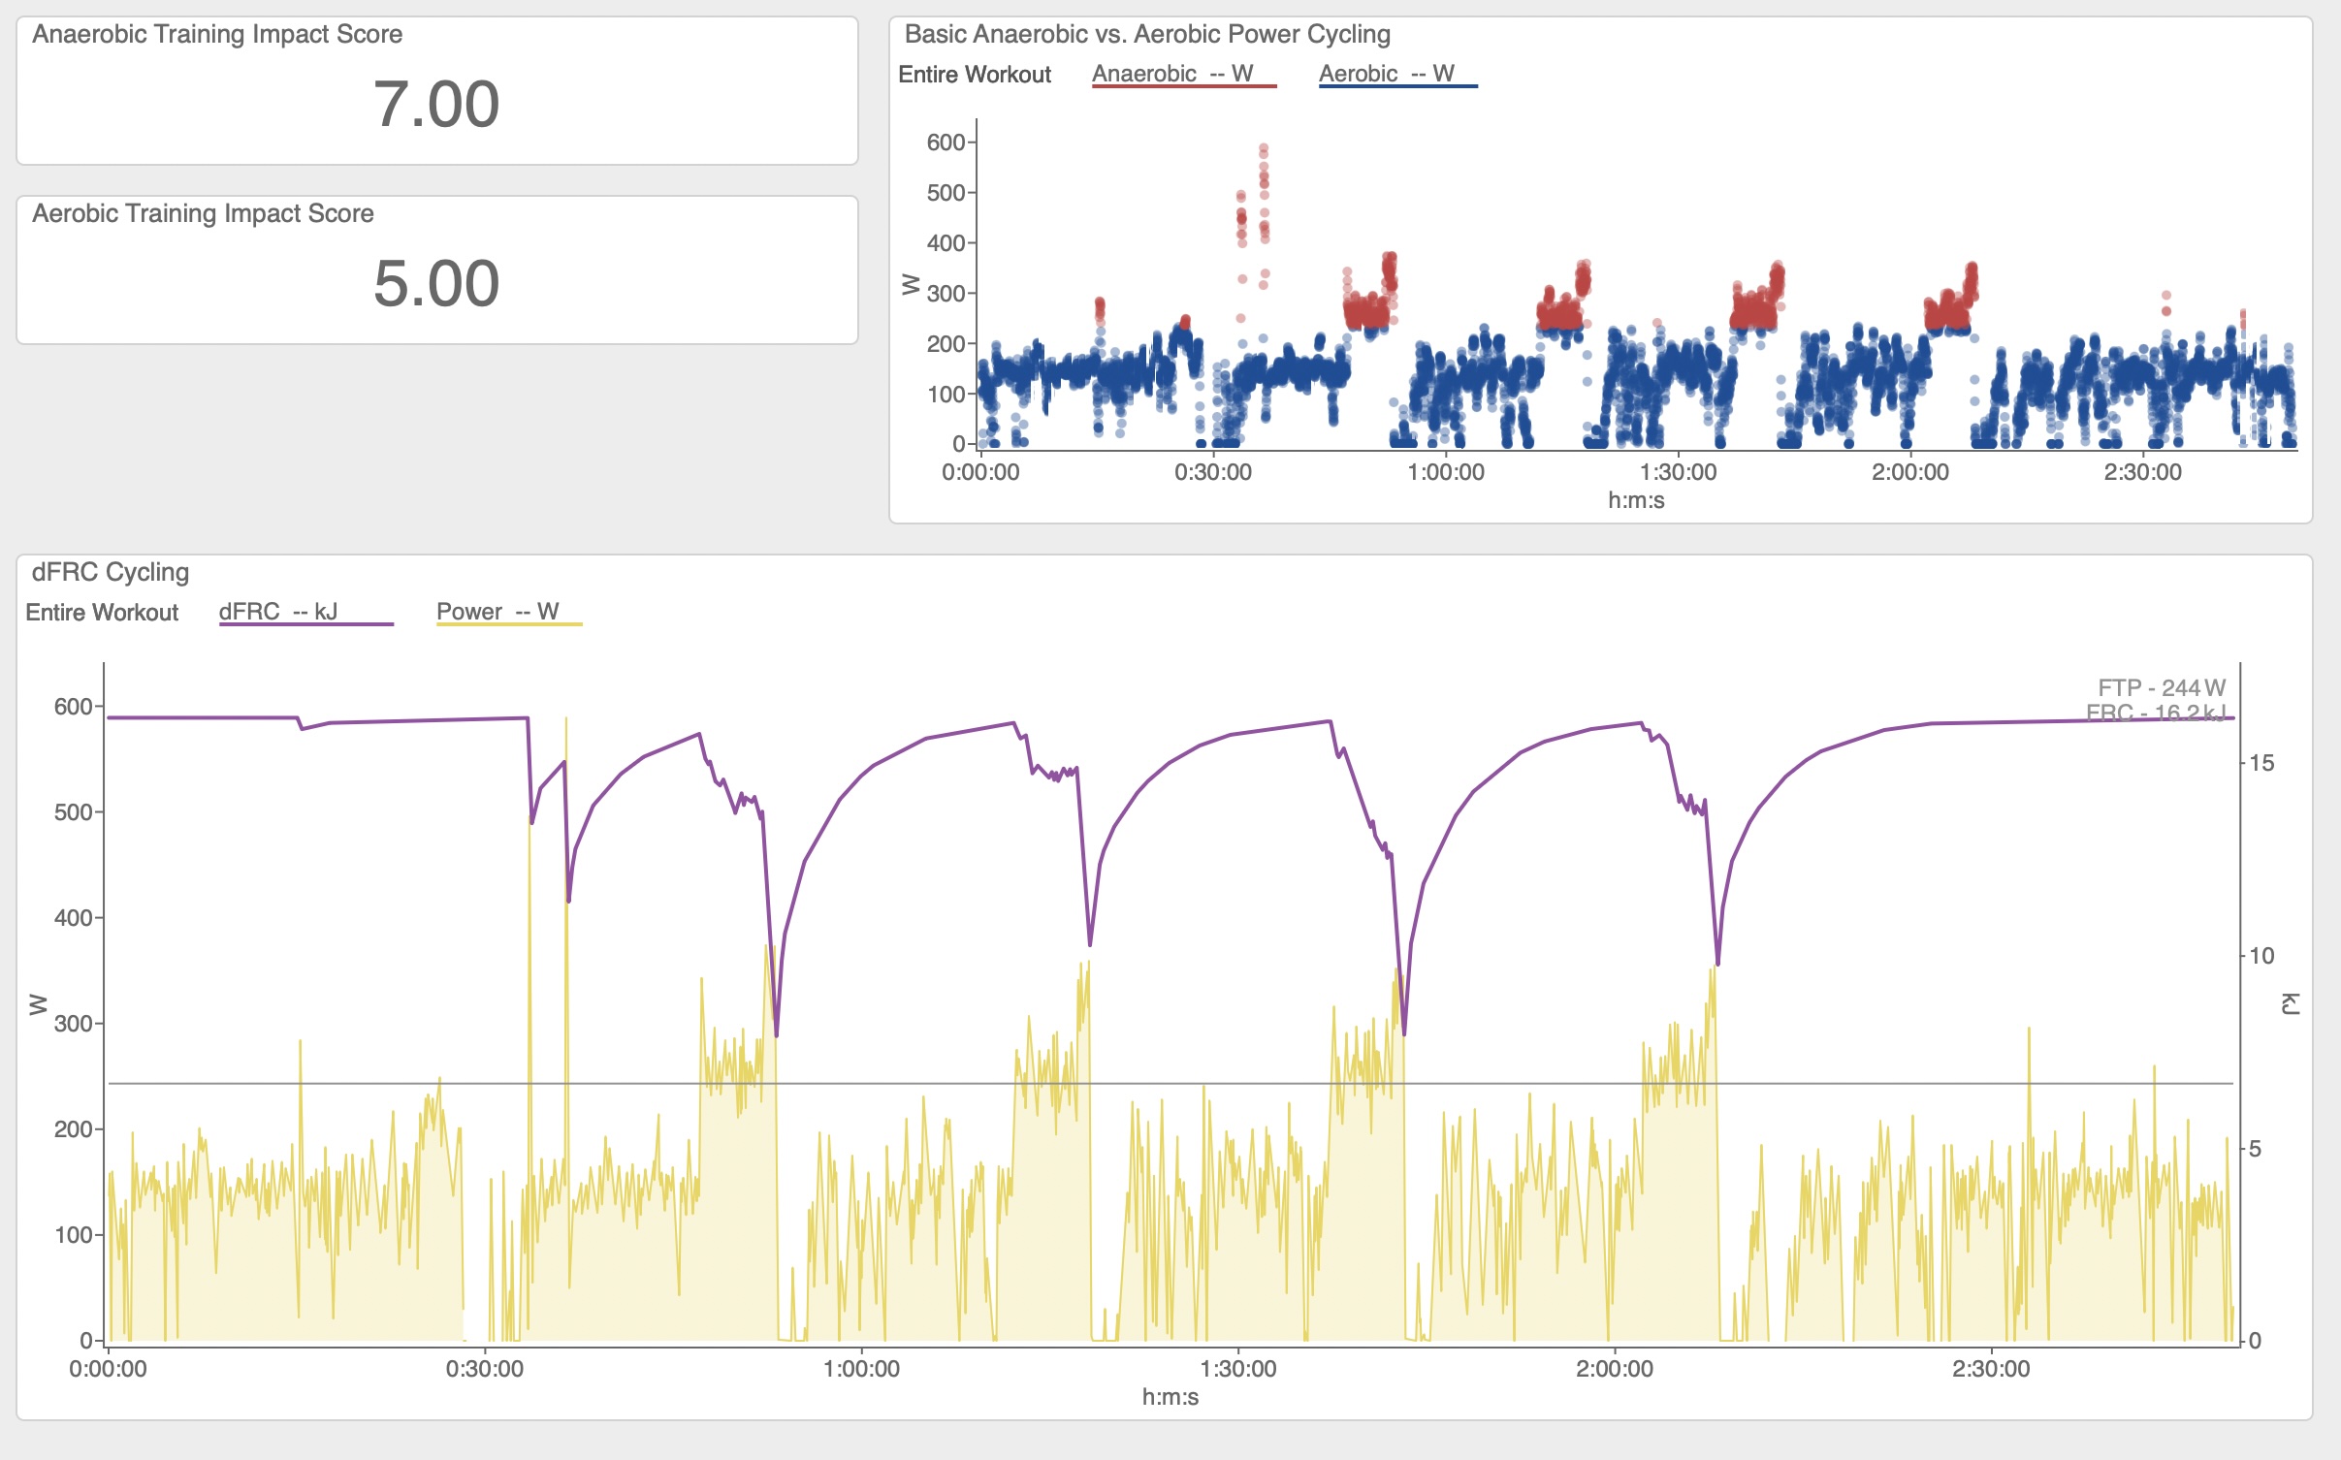Toggle the Aerobic -- W legend series
This screenshot has width=2341, height=1460.
(1386, 74)
